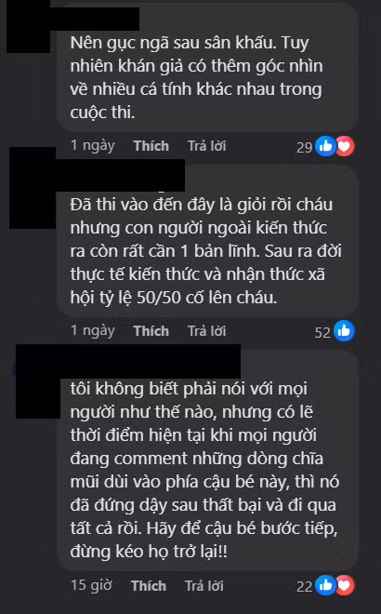The height and width of the screenshot is (614, 381).
Task: Click the third commenter's redacted profile name
Action: pos(151,362)
